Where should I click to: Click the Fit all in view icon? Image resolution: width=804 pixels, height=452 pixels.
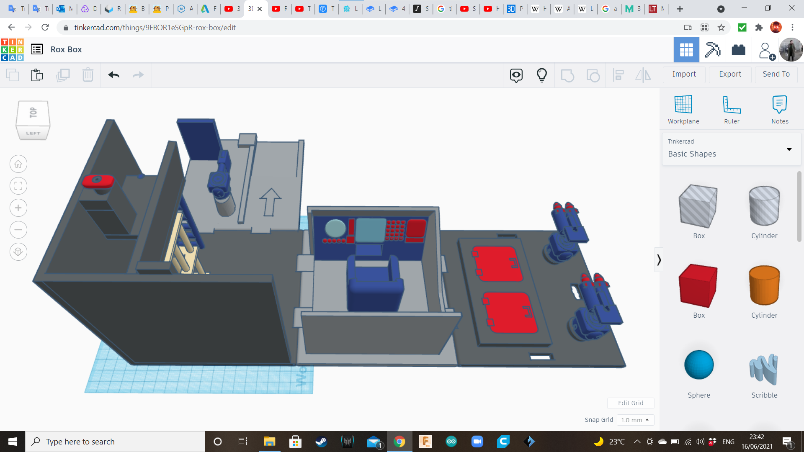18,186
